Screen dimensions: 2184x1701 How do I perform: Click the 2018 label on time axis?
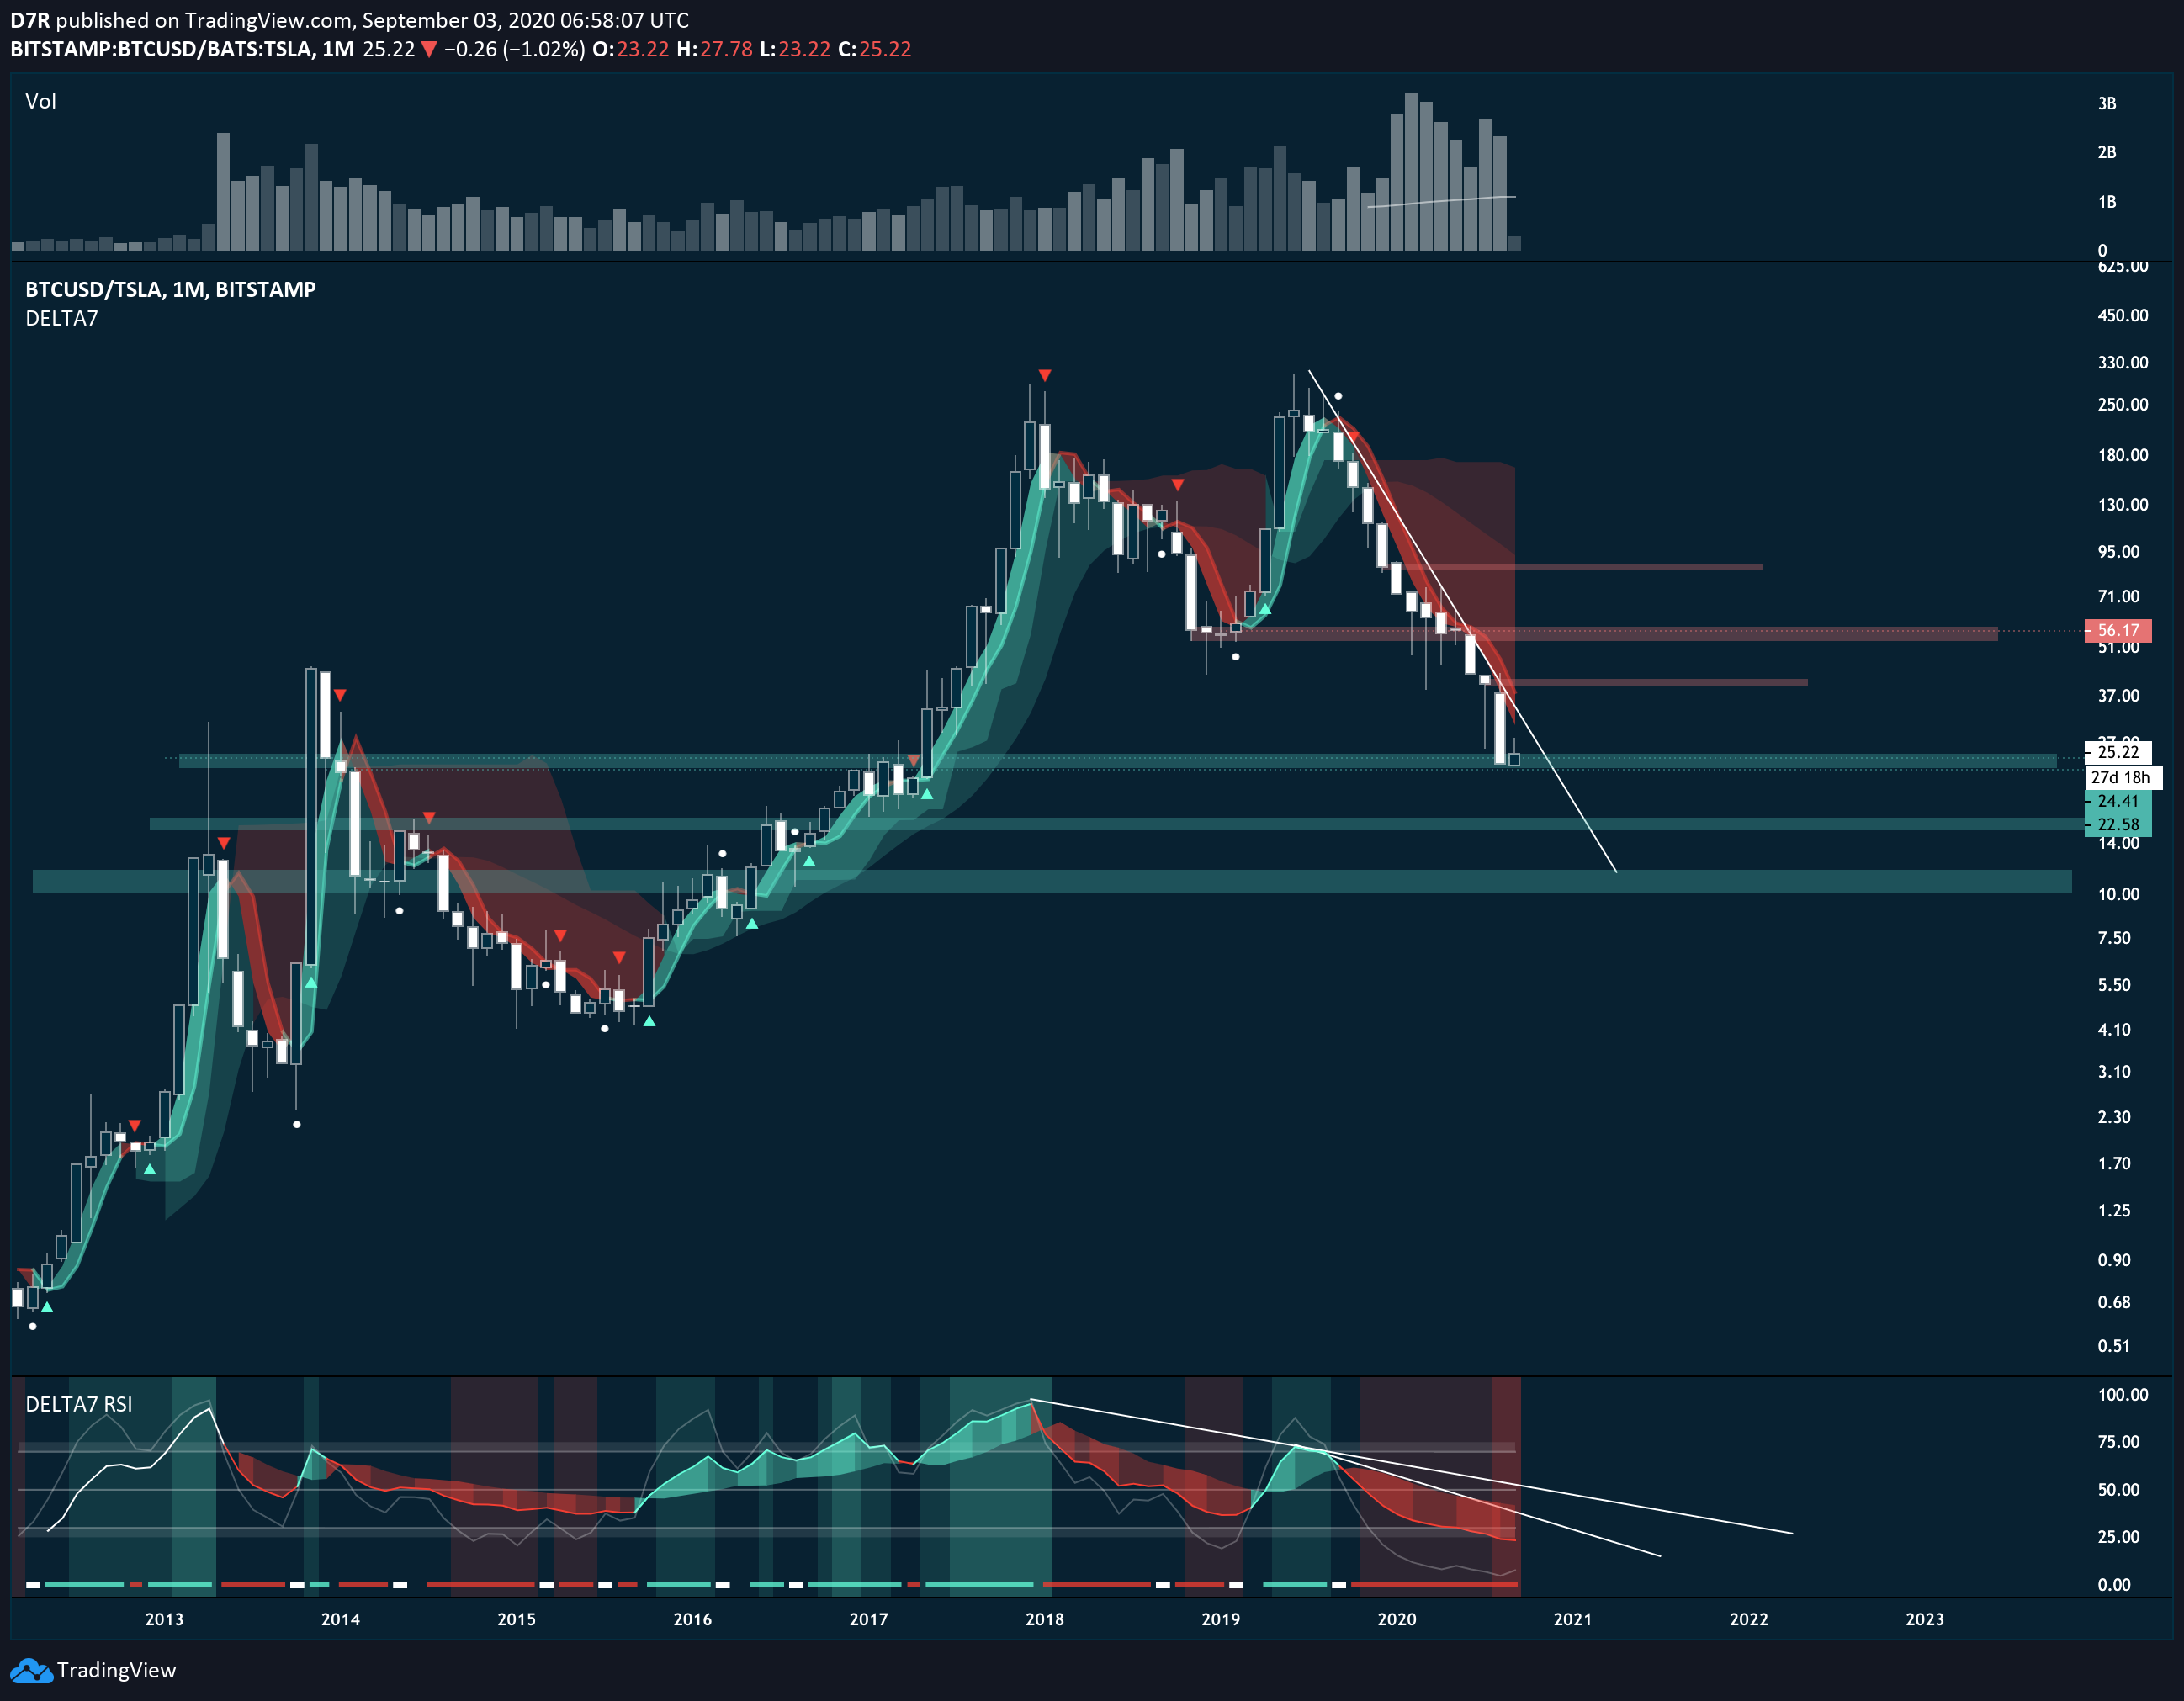coord(1044,1619)
